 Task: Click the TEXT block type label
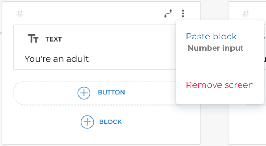coord(54,39)
